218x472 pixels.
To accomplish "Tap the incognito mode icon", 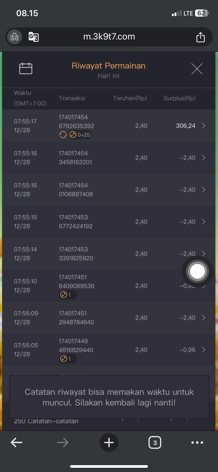I will pos(14,37).
